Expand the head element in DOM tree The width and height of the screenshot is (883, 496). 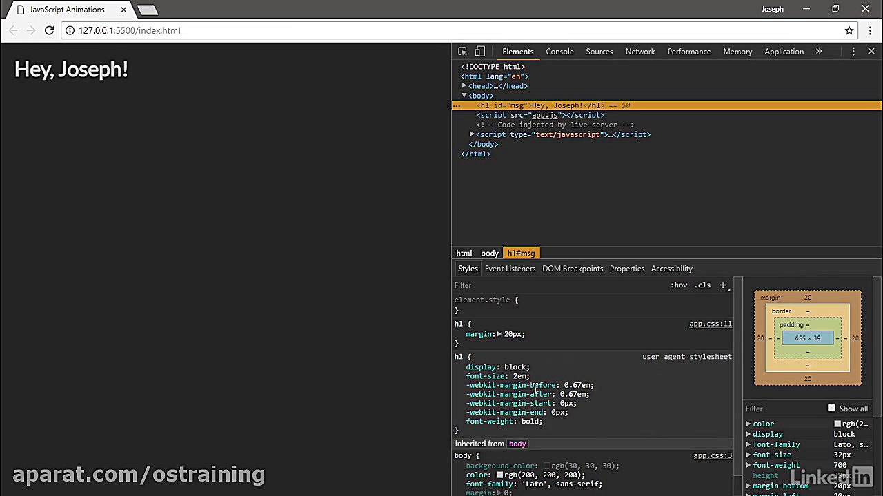pyautogui.click(x=464, y=85)
